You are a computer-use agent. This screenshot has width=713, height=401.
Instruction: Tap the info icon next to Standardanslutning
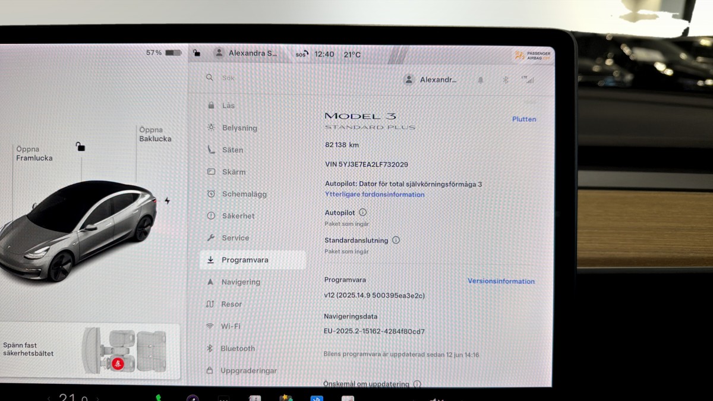pyautogui.click(x=396, y=241)
